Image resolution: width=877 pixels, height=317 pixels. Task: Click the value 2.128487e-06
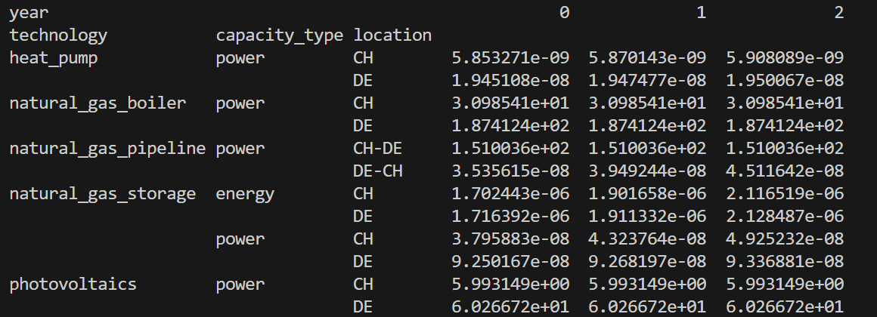pyautogui.click(x=785, y=216)
